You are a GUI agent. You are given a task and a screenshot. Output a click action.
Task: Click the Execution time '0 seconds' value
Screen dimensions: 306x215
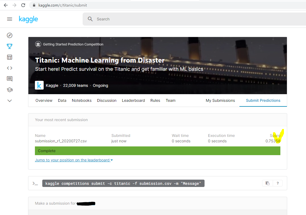coord(217,141)
